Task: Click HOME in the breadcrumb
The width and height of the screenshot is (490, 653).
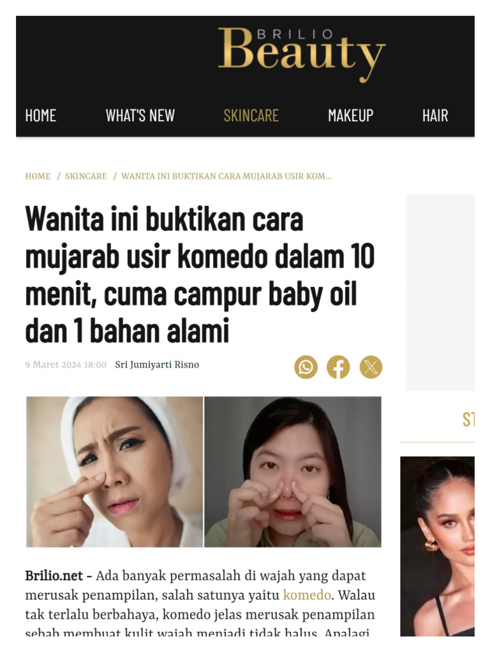Action: tap(38, 176)
